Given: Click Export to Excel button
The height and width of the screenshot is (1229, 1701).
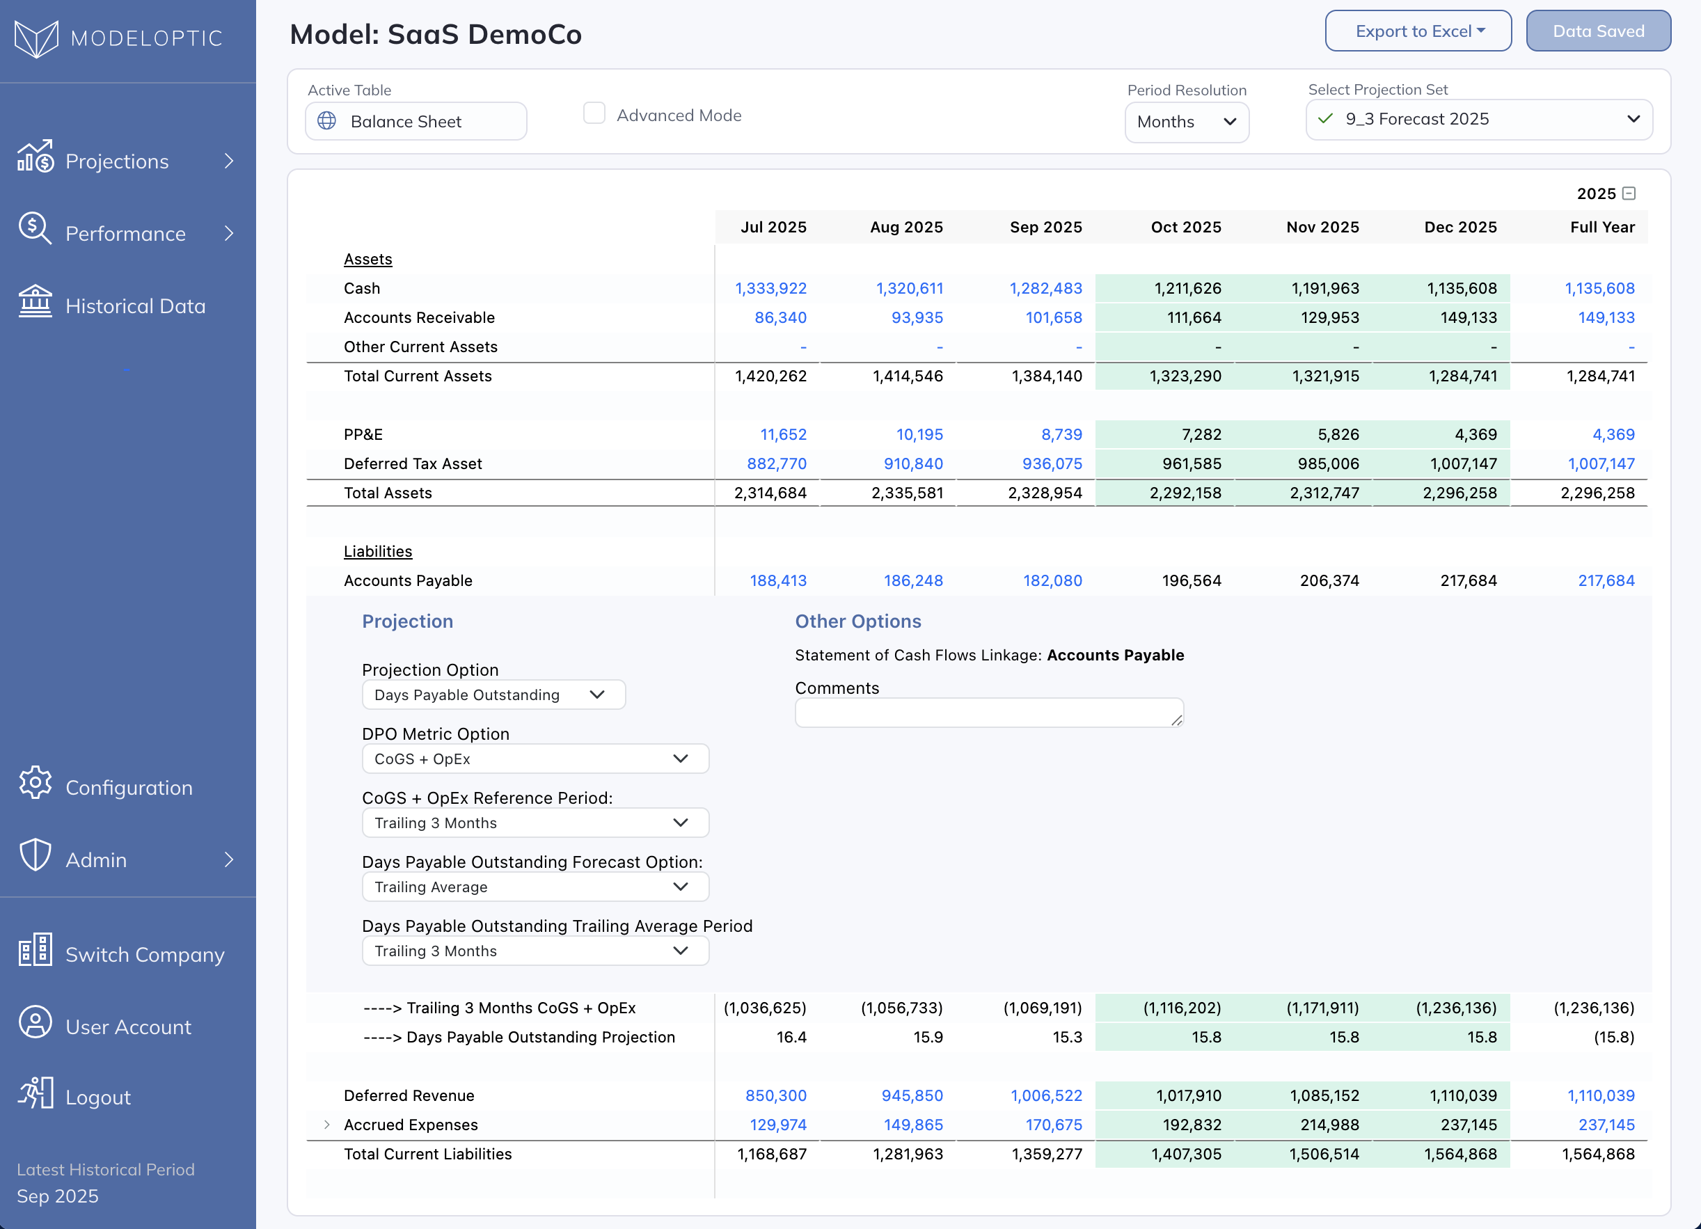Looking at the screenshot, I should 1418,31.
